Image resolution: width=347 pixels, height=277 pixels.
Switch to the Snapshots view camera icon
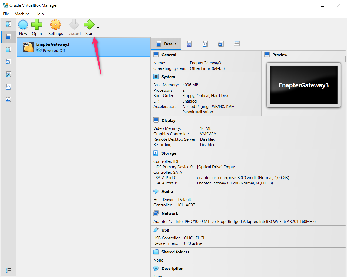[x=189, y=44]
